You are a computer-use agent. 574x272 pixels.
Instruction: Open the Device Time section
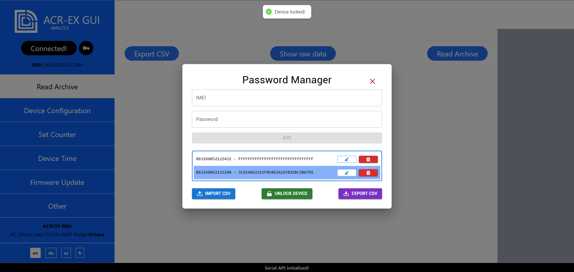(x=57, y=158)
